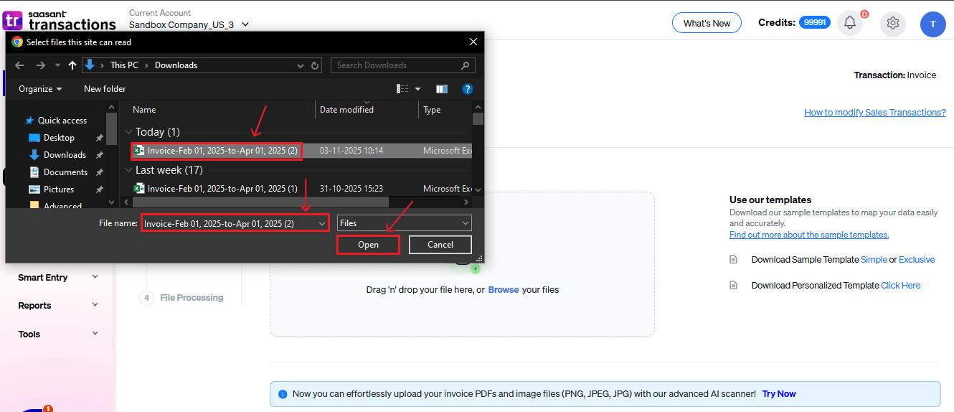
Task: Open the Files type filter dropdown
Action: [405, 223]
